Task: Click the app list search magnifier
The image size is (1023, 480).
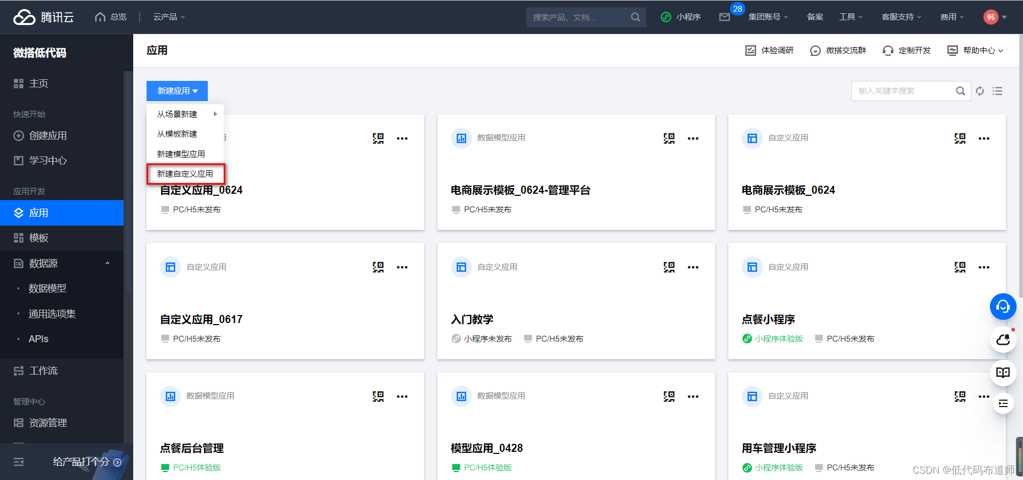Action: 961,91
